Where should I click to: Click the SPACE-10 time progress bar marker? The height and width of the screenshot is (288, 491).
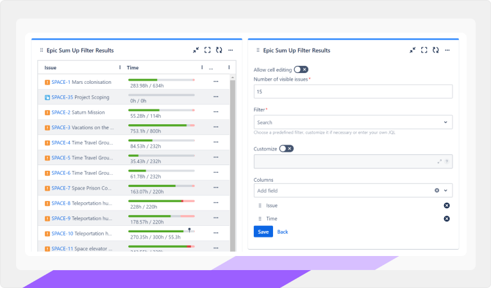[x=189, y=230]
